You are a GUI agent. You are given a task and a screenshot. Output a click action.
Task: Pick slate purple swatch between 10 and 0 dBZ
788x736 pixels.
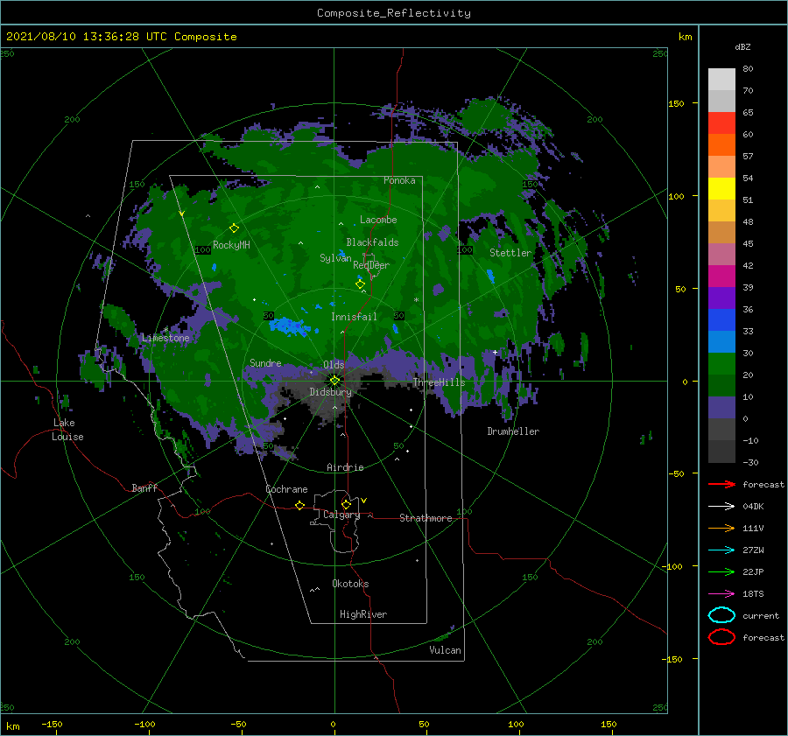[x=721, y=408]
